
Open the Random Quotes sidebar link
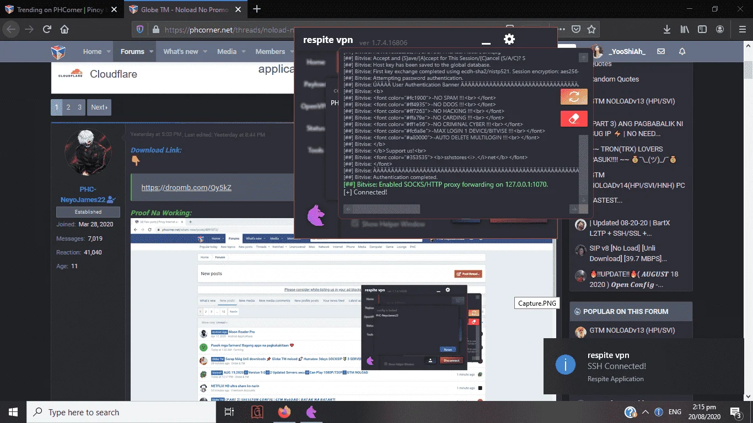[x=615, y=79]
